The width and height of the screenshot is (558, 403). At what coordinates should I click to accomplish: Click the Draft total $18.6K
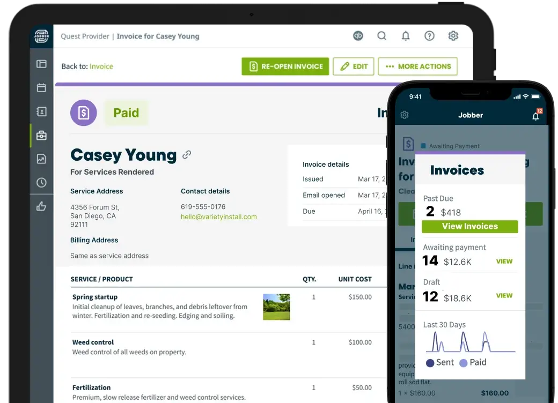click(458, 298)
